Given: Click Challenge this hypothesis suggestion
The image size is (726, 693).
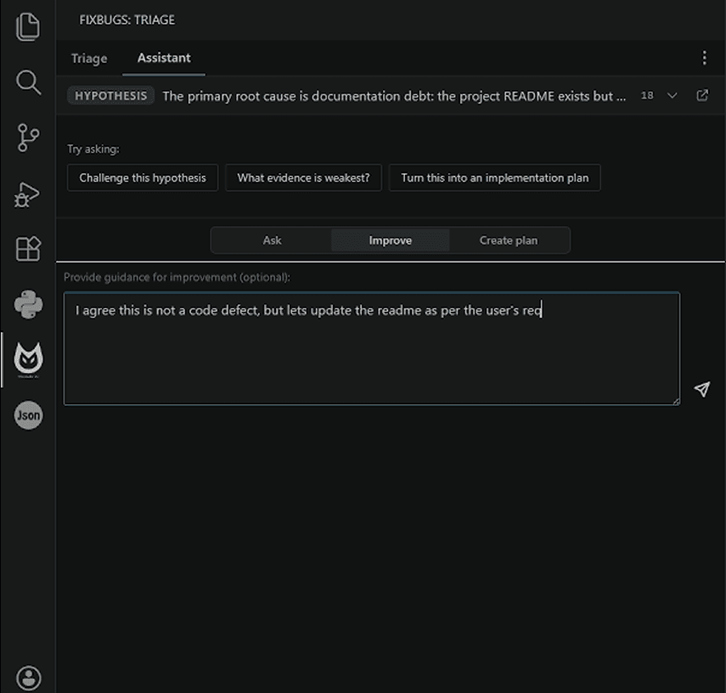Looking at the screenshot, I should tap(143, 177).
